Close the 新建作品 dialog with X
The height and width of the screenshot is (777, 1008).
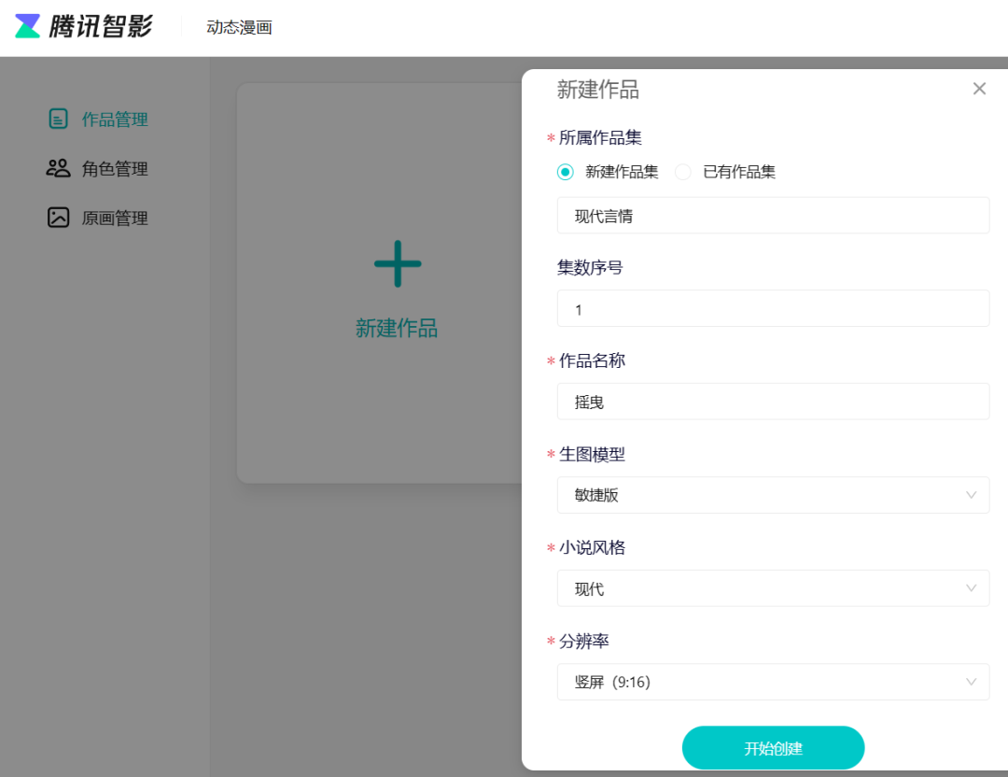pyautogui.click(x=979, y=88)
